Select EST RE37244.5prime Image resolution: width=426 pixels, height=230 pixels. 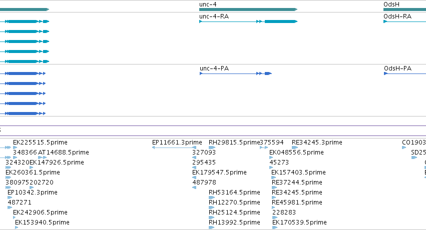(x=297, y=182)
